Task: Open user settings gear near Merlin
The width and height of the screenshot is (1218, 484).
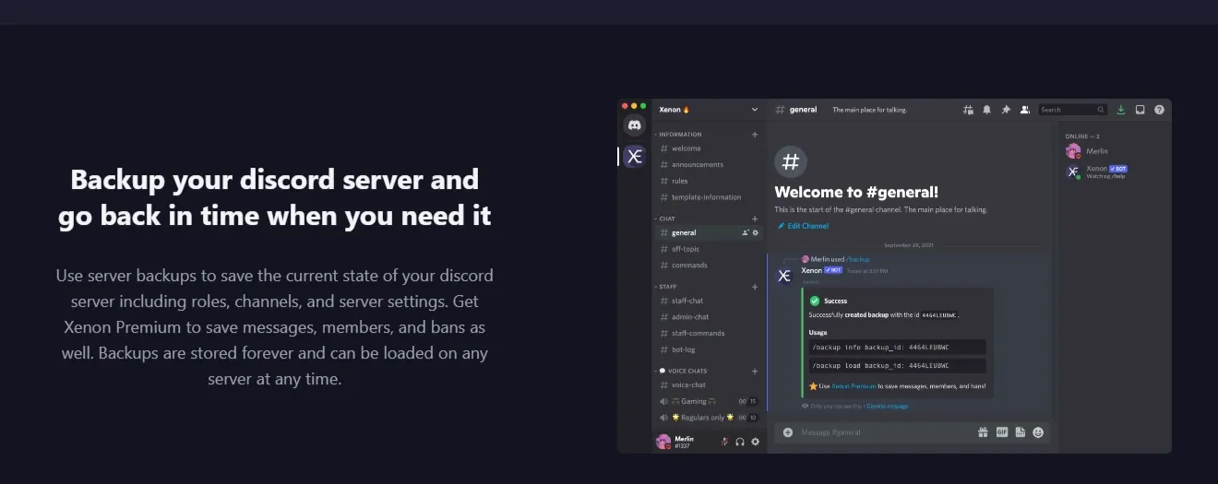Action: [756, 442]
